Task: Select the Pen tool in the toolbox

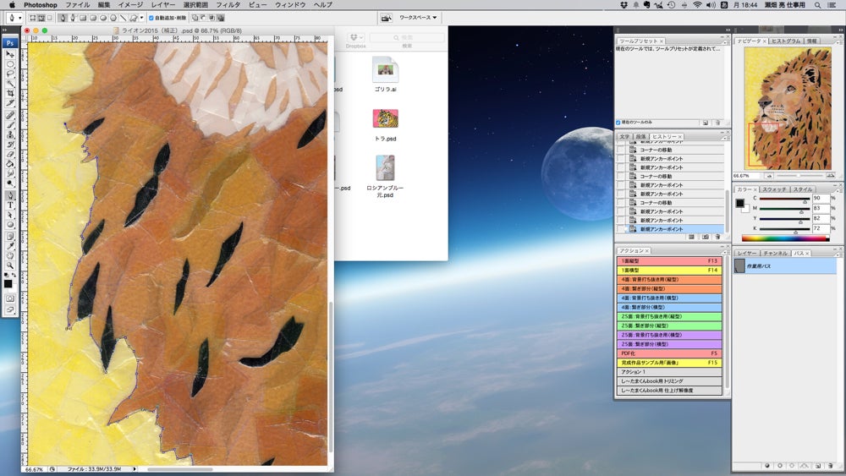Action: tap(10, 195)
